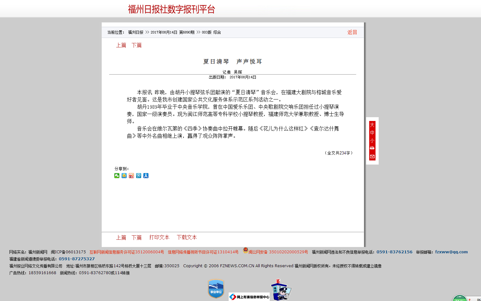Set font size to medium (中)

[x=372, y=133]
